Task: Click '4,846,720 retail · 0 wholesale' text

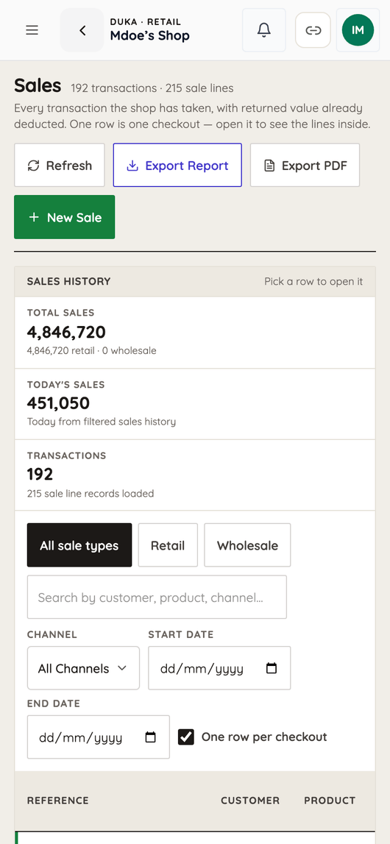Action: 91,350
